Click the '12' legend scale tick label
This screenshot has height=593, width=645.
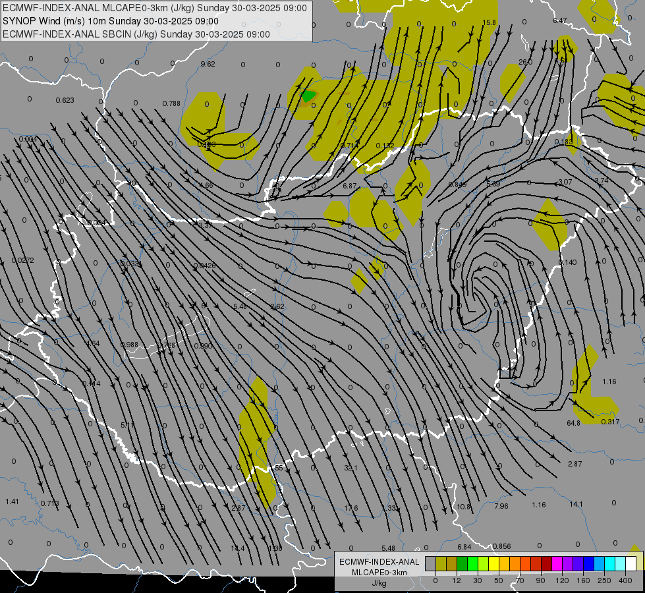[x=457, y=580]
